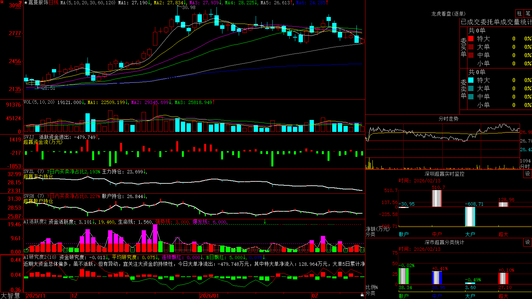Select the SVSH indicator label
This screenshot has width=532, height=299.
click(x=29, y=196)
